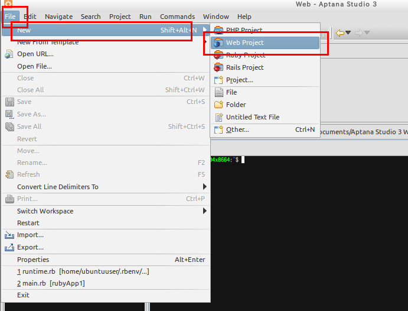Open the File menu
This screenshot has width=408, height=311.
[10, 17]
